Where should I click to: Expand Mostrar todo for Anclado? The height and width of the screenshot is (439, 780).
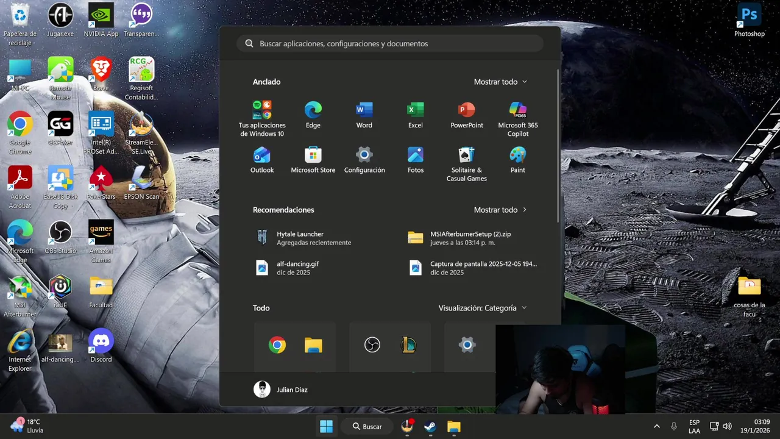(501, 82)
